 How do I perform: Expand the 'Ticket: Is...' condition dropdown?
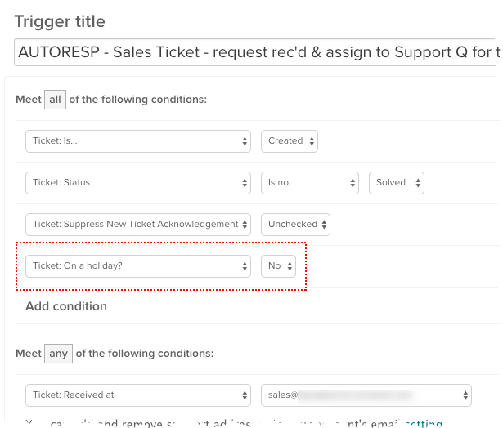pyautogui.click(x=137, y=140)
